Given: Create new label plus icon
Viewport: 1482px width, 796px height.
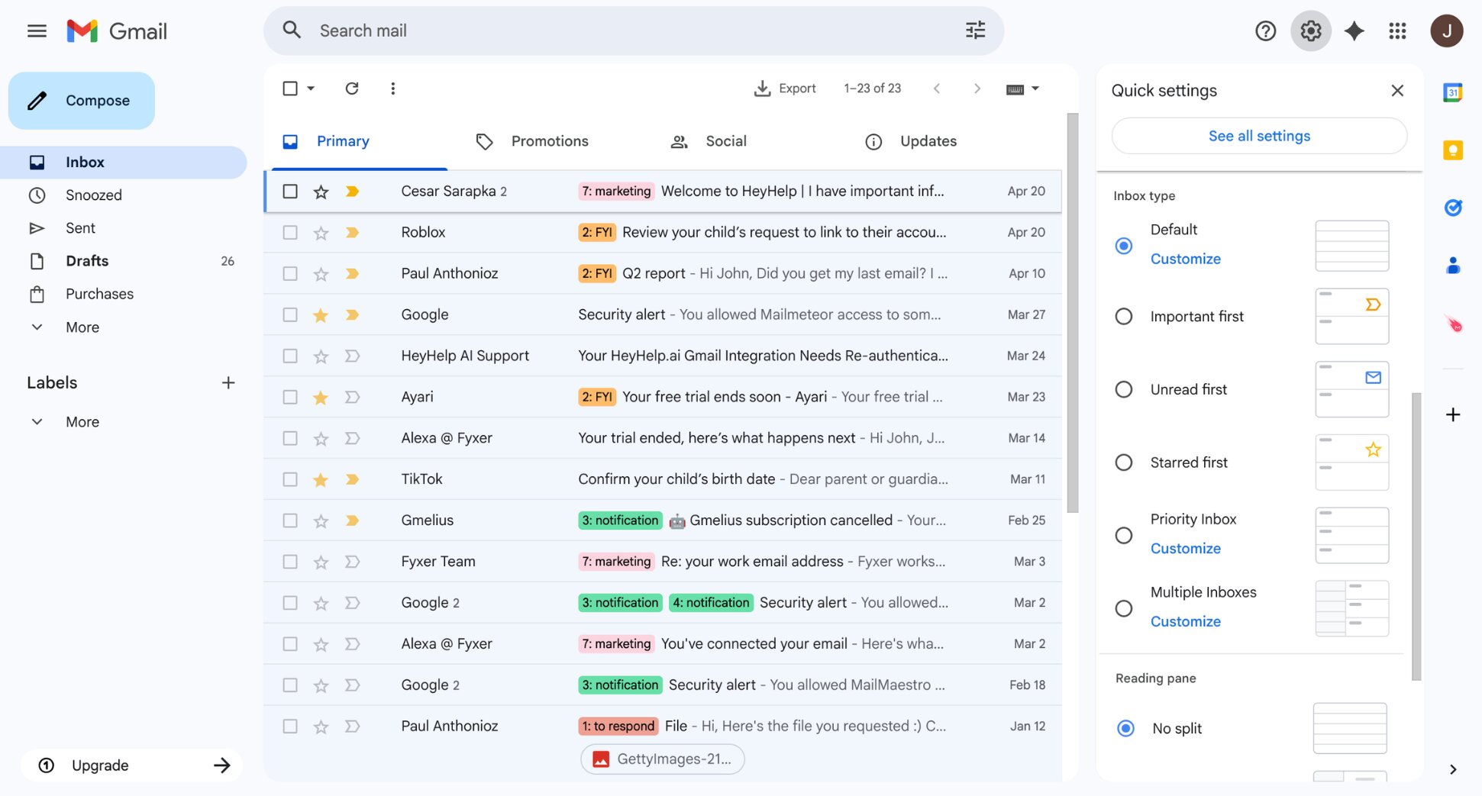Looking at the screenshot, I should pyautogui.click(x=228, y=383).
